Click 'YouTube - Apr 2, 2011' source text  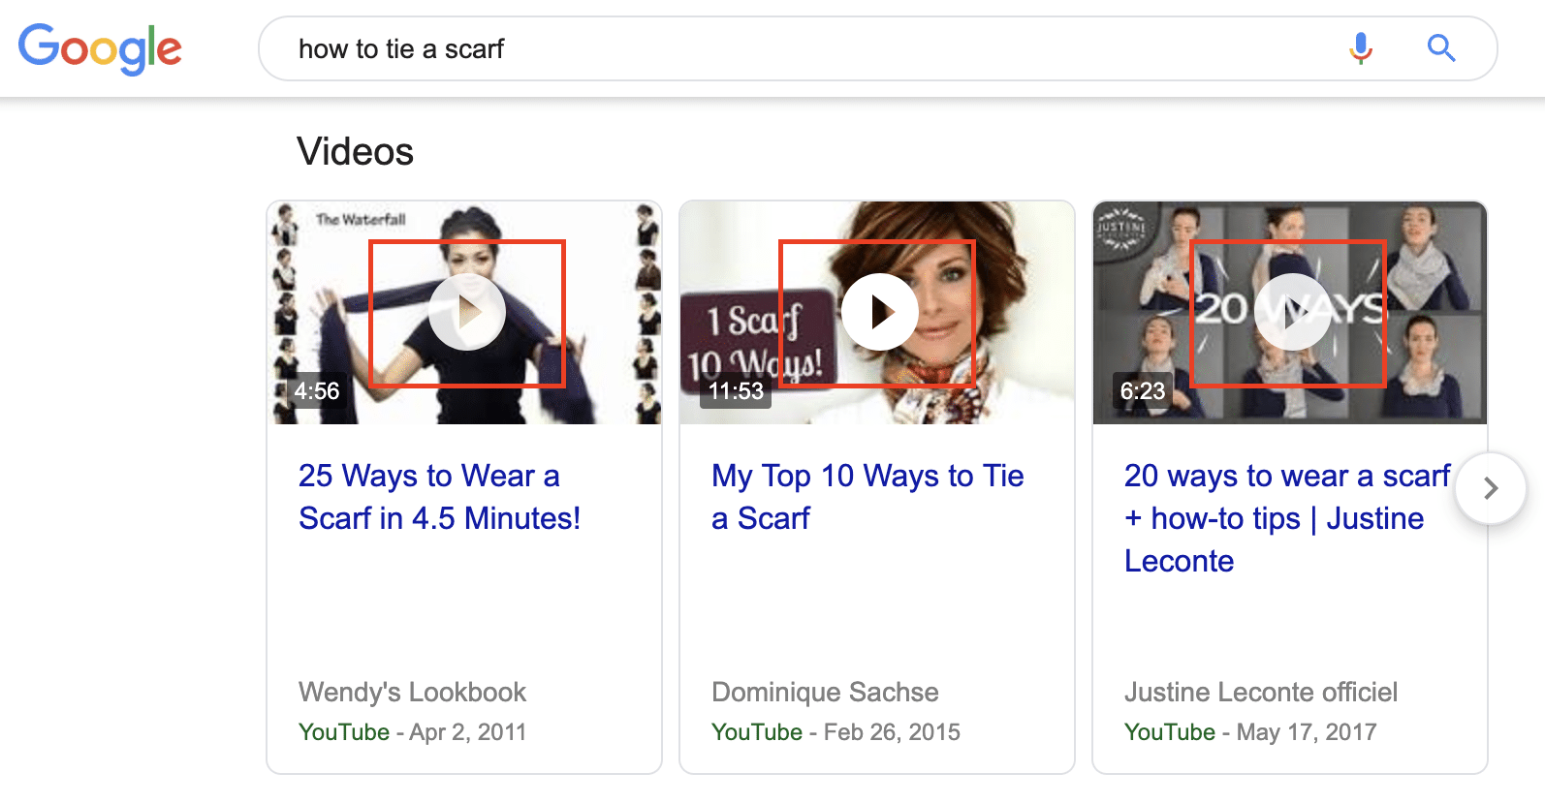[x=412, y=732]
